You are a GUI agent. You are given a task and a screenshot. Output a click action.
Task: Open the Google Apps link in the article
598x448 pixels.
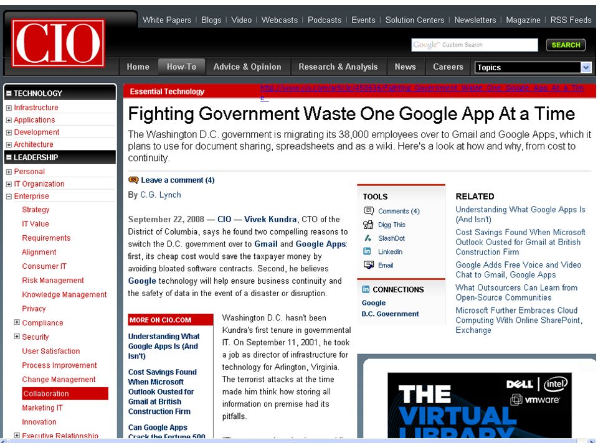[321, 244]
